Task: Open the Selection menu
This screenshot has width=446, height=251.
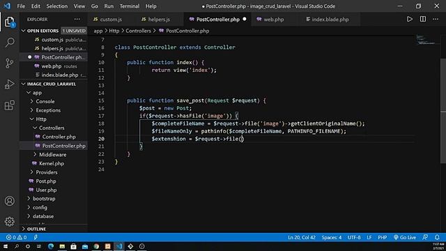Action: [x=57, y=6]
